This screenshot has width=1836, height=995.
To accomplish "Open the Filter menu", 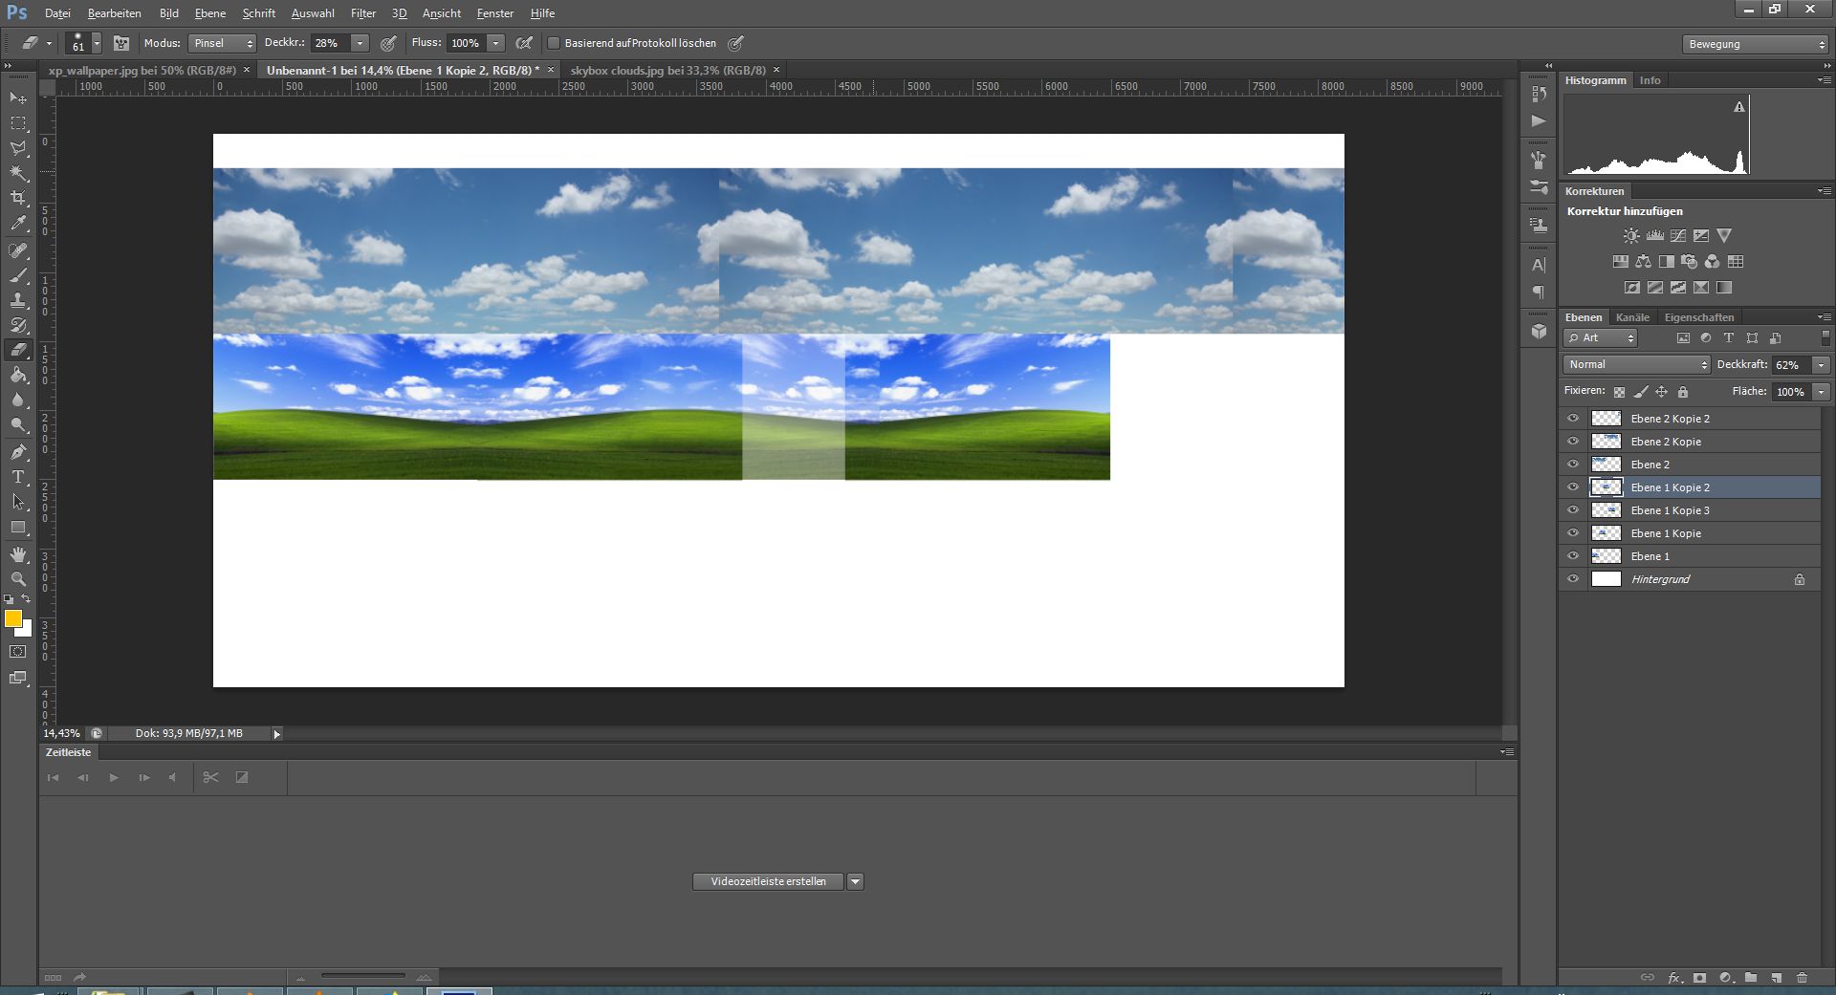I will tap(363, 13).
